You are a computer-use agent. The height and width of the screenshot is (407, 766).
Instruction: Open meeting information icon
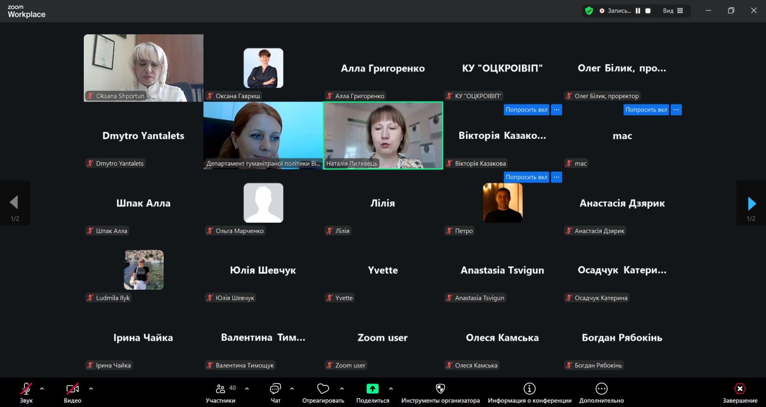529,389
